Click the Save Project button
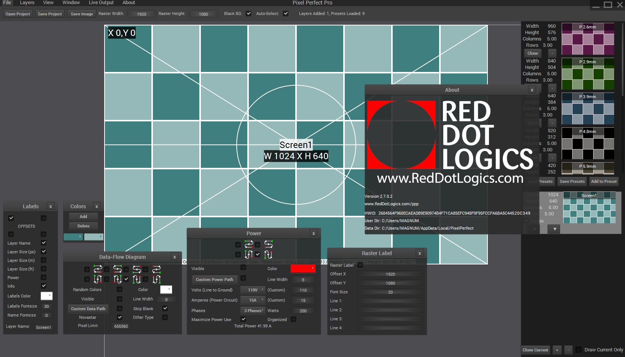Image resolution: width=625 pixels, height=357 pixels. 50,14
